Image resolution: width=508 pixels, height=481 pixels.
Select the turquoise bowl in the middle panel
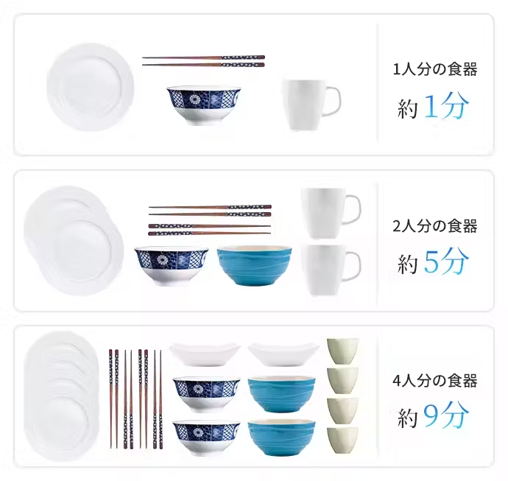pyautogui.click(x=254, y=266)
